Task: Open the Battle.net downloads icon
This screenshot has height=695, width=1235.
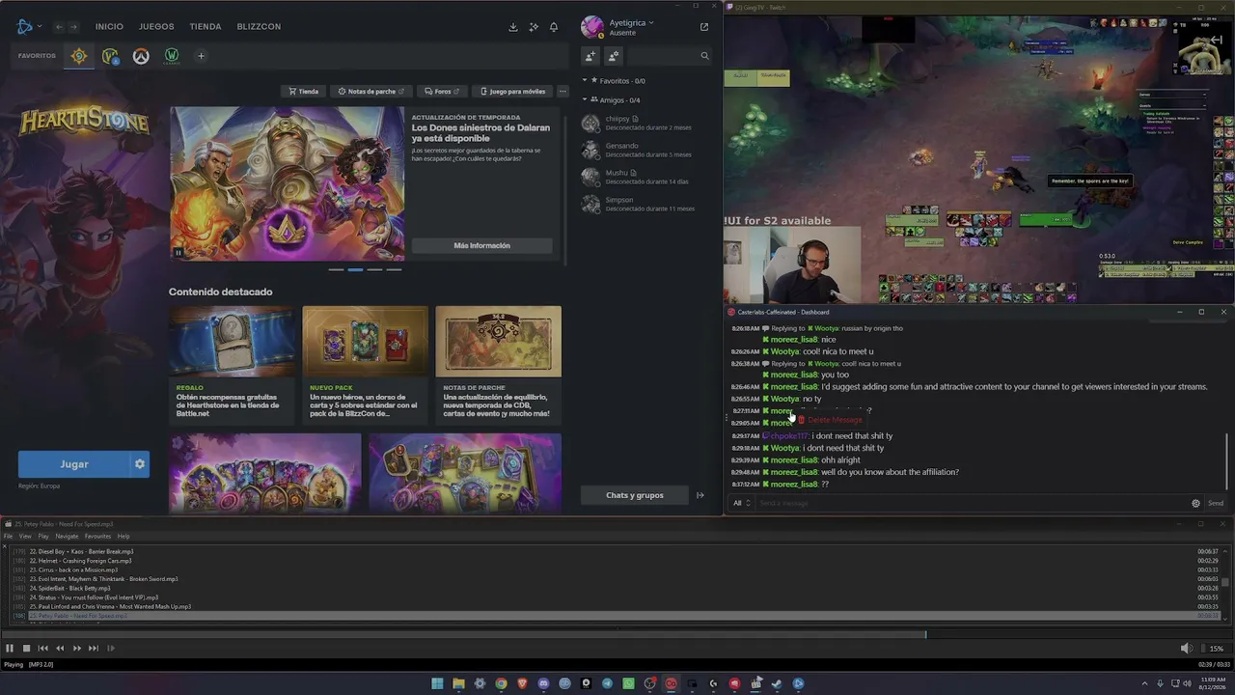Action: (x=513, y=27)
